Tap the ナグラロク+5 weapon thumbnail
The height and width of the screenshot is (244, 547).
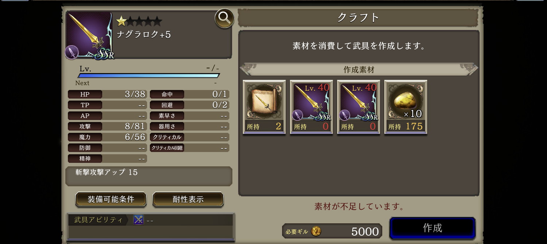[x=90, y=35]
